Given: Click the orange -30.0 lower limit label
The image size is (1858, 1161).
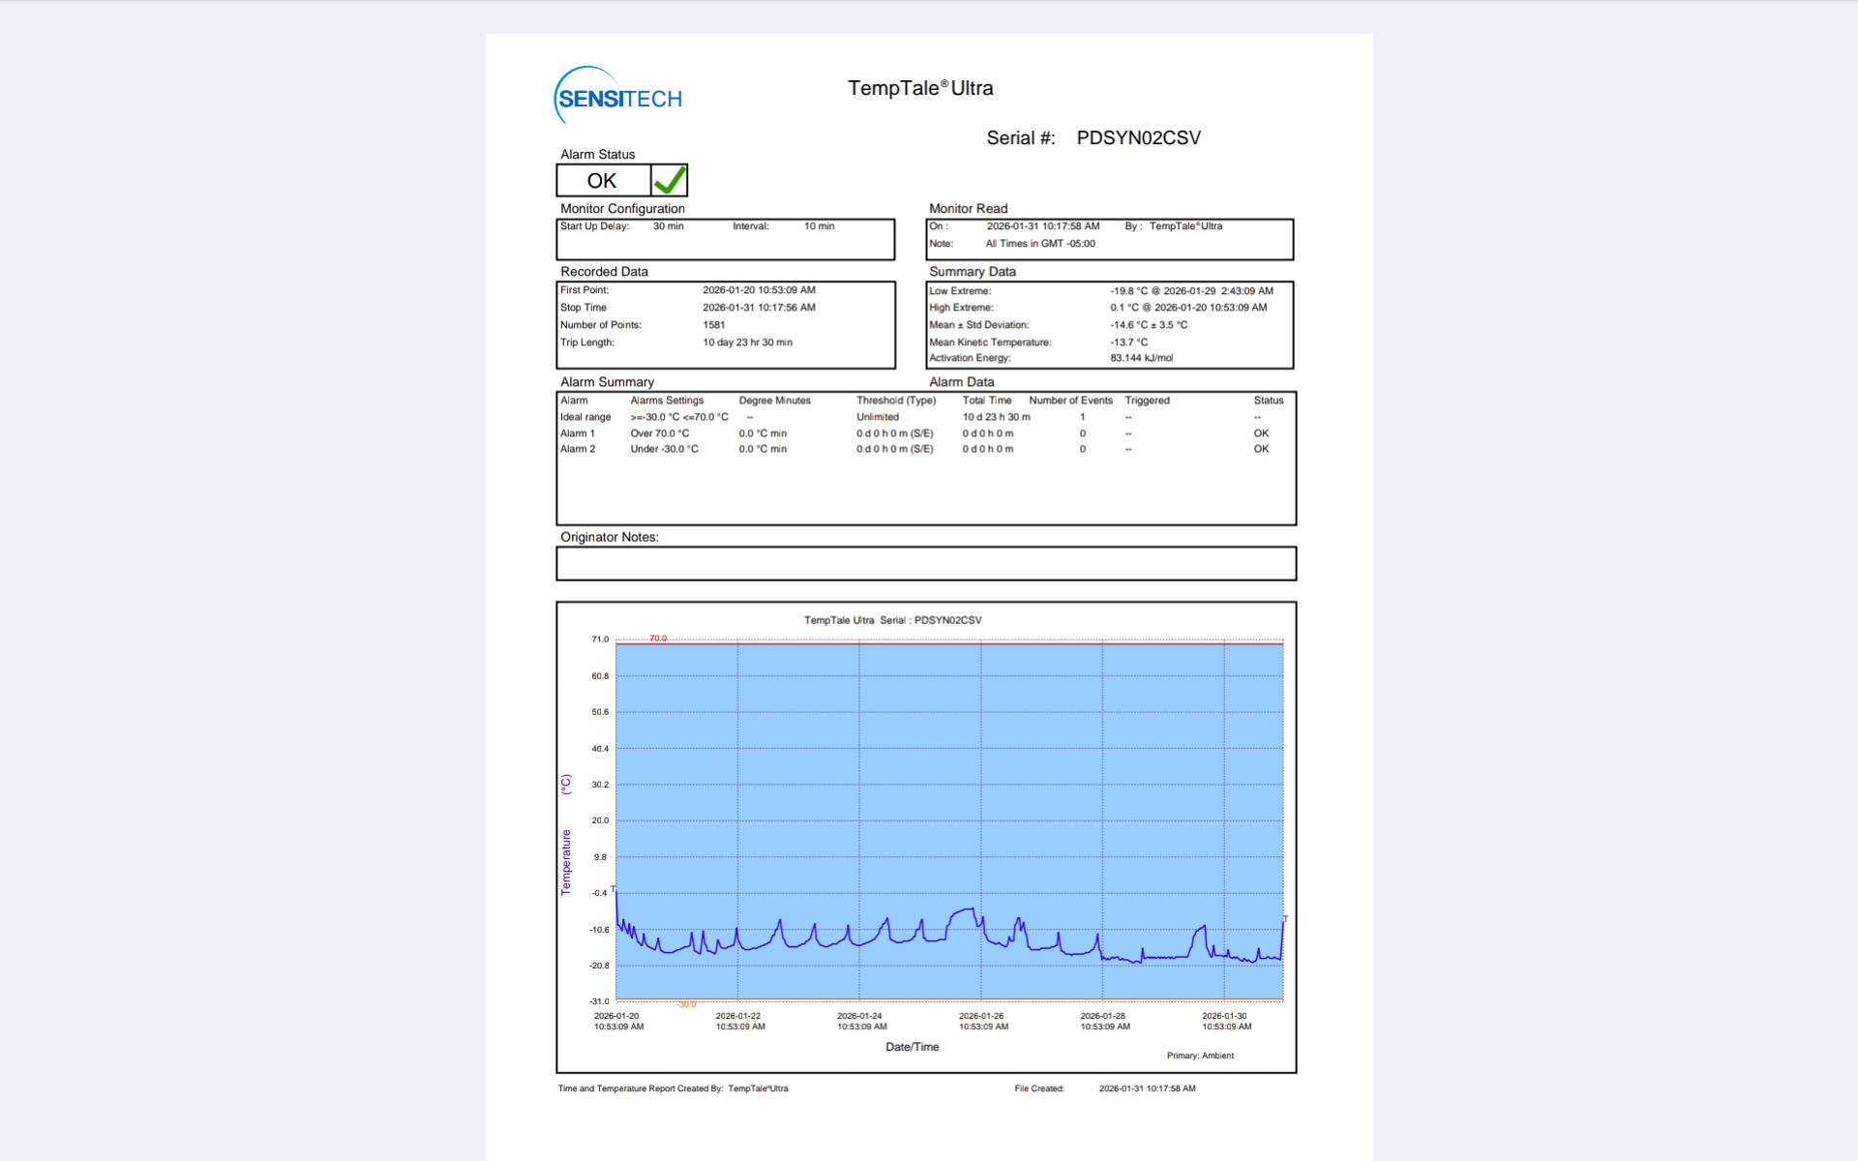Looking at the screenshot, I should (686, 1004).
